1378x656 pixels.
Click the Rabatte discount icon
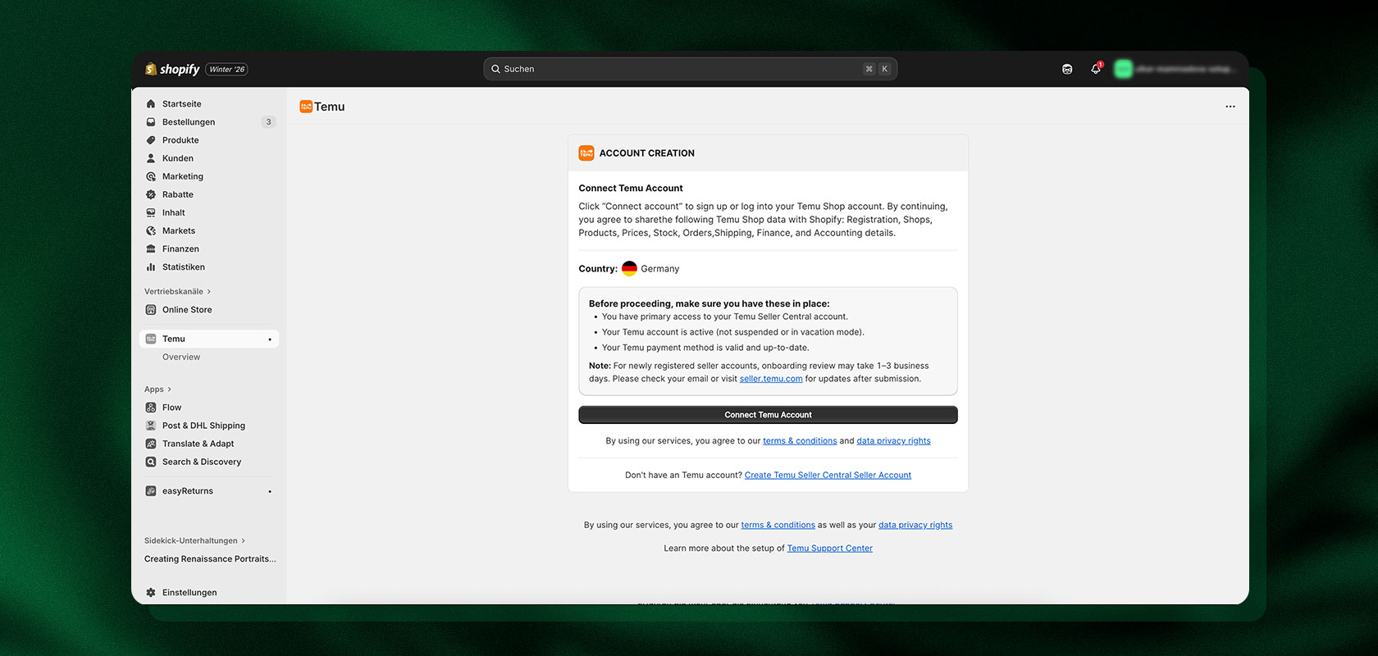coord(151,194)
